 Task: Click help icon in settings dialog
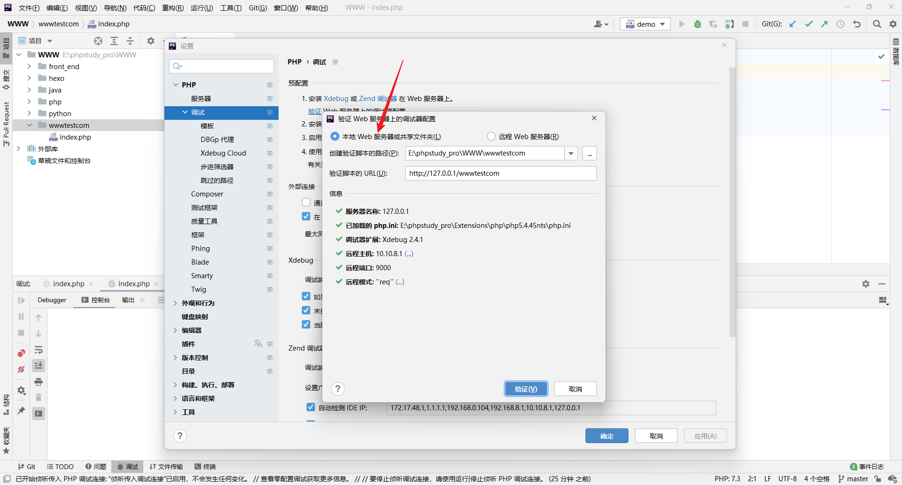pos(180,436)
